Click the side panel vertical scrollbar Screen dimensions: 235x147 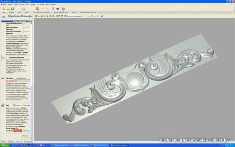point(31,81)
